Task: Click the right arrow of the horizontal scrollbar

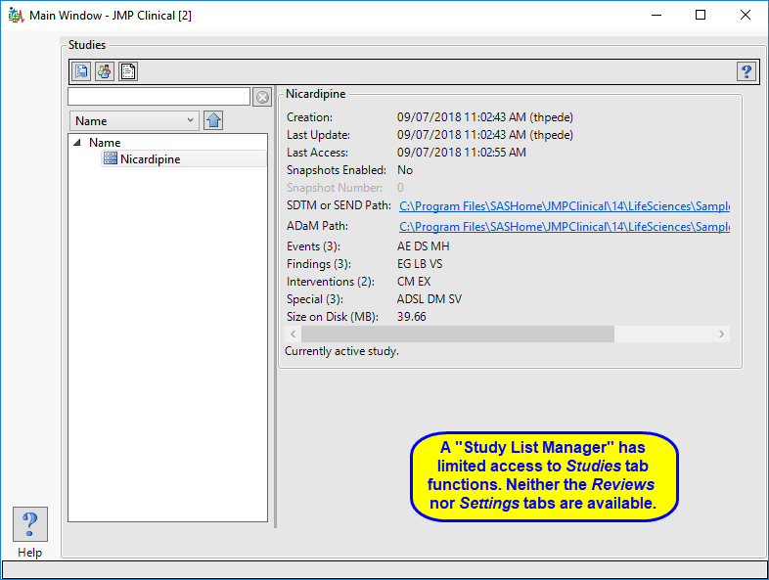Action: [x=721, y=334]
